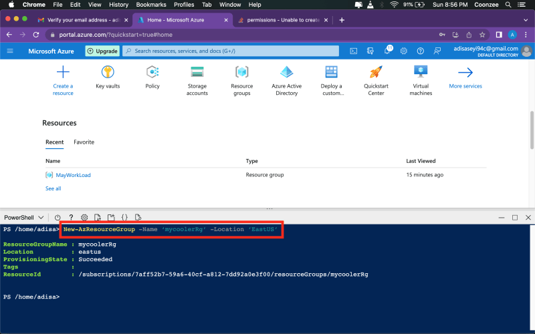Open the notifications bell

click(x=387, y=51)
